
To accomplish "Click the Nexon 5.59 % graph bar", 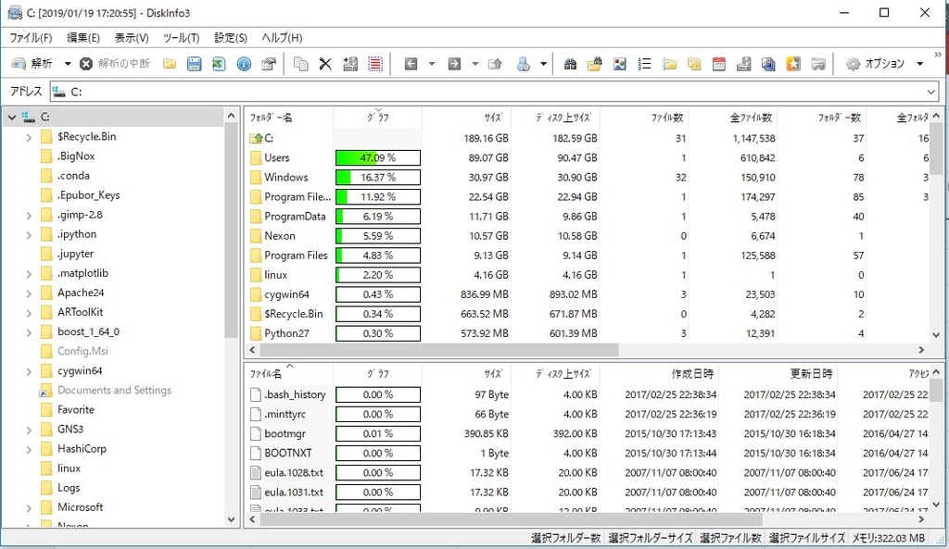I will pos(378,236).
